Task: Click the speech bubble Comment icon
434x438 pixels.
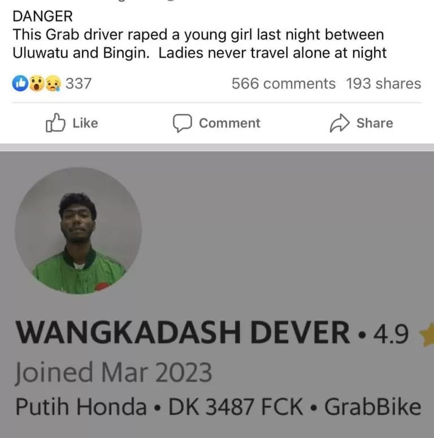Action: [182, 123]
